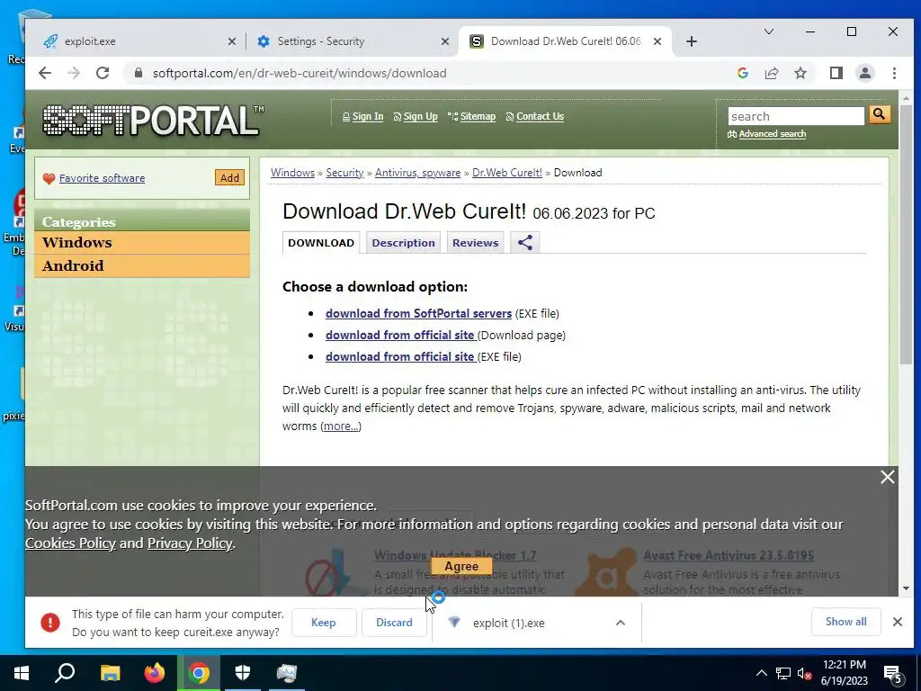
Task: Go to Security breadcrumb
Action: coord(344,173)
